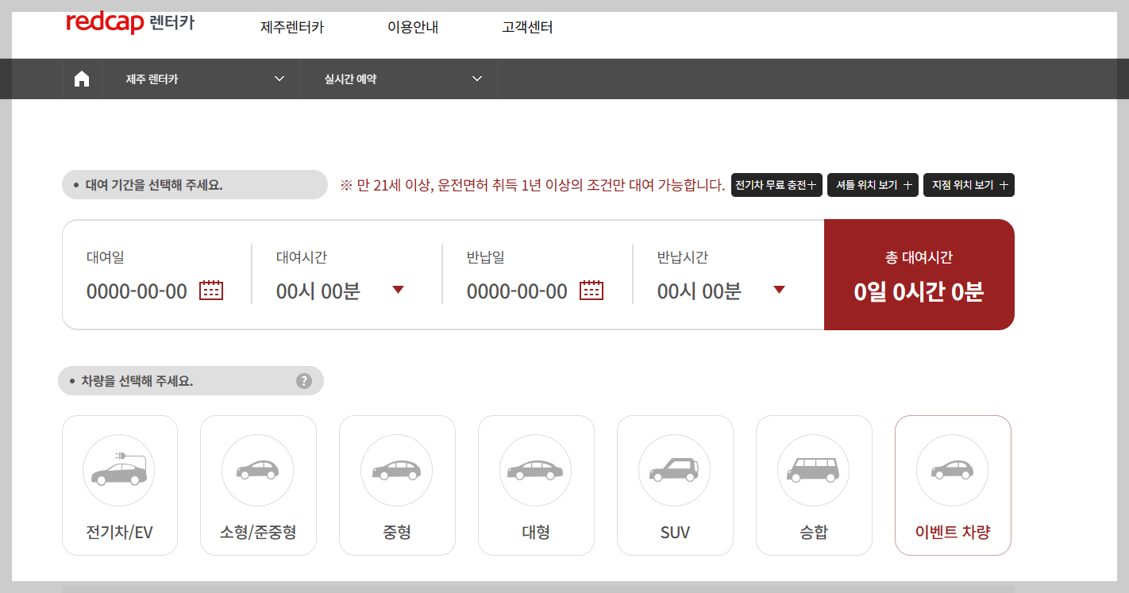Click the redcap 렌터카 logo
This screenshot has width=1129, height=593.
[x=130, y=23]
